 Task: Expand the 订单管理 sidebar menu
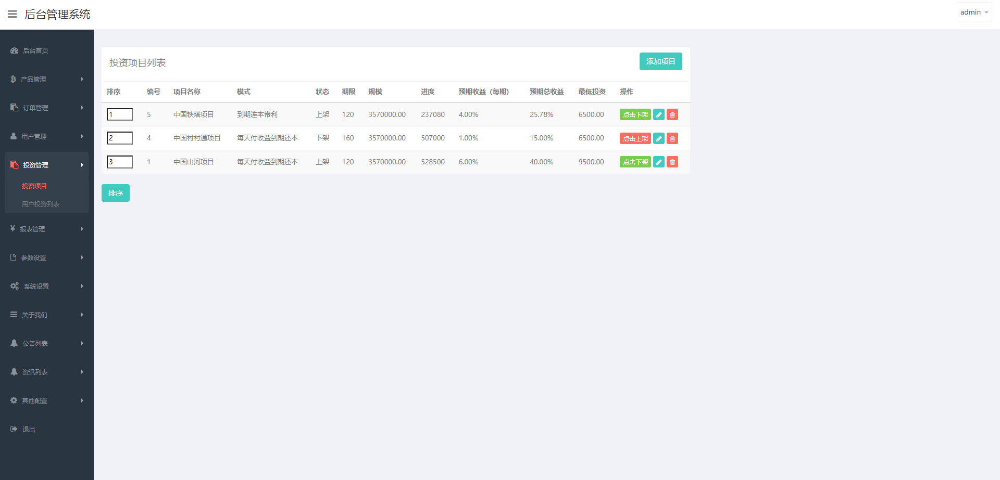click(x=47, y=108)
